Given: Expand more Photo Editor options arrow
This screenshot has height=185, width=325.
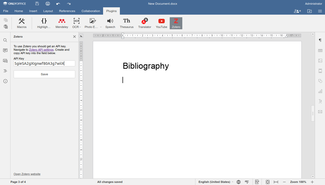Looking at the screenshot, I should click(101, 27).
